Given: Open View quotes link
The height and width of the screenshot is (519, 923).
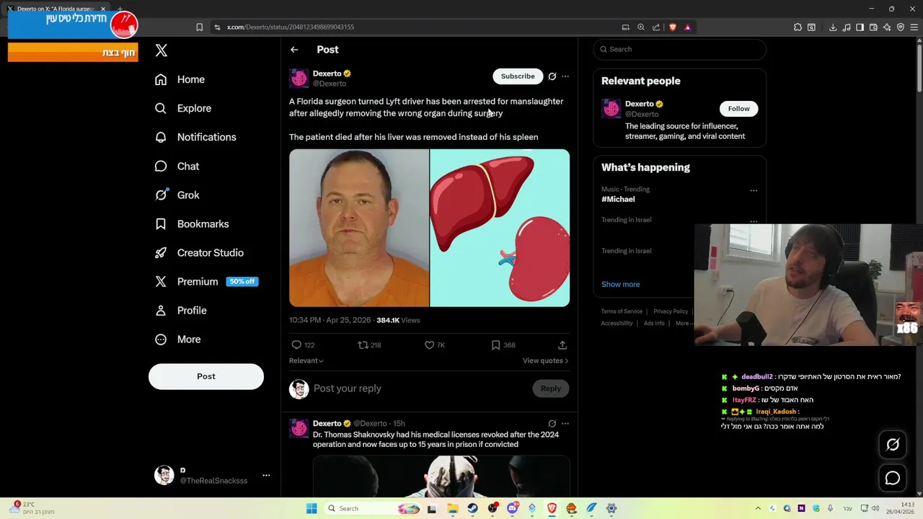Looking at the screenshot, I should 545,361.
